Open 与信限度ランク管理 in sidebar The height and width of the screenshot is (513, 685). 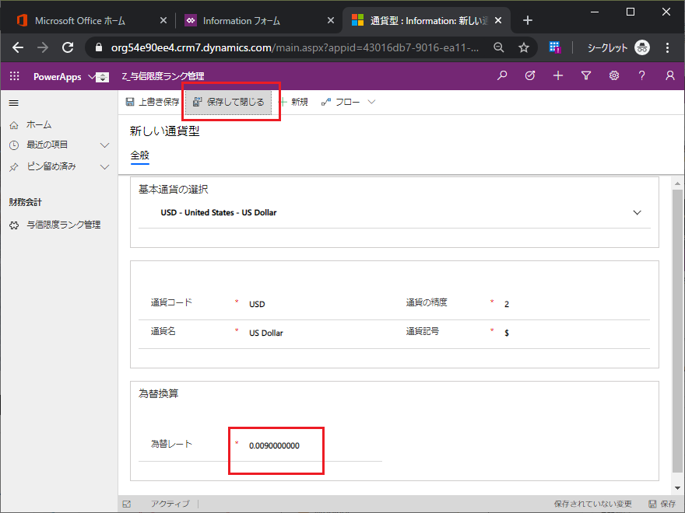point(63,225)
